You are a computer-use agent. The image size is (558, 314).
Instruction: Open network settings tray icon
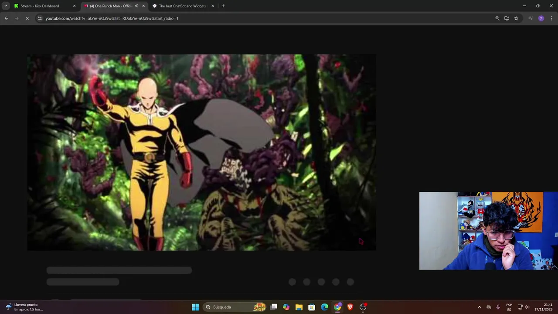tap(520, 307)
